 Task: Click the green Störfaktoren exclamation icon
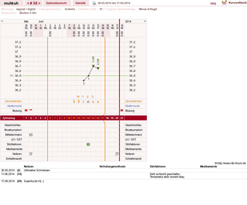tap(88, 144)
